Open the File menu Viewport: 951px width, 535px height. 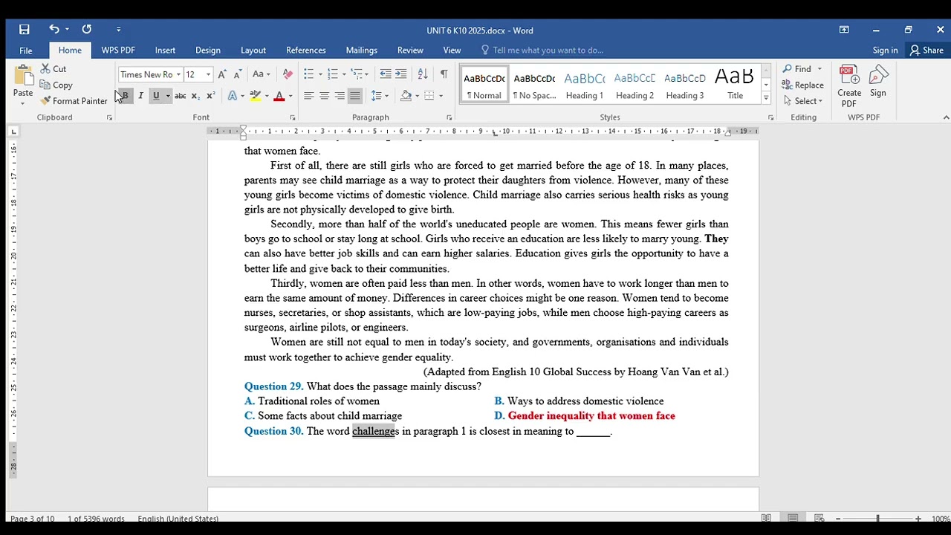[x=26, y=51]
